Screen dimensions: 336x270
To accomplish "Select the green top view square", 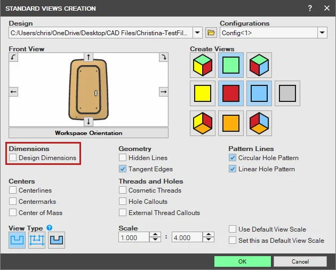I will tap(231, 65).
